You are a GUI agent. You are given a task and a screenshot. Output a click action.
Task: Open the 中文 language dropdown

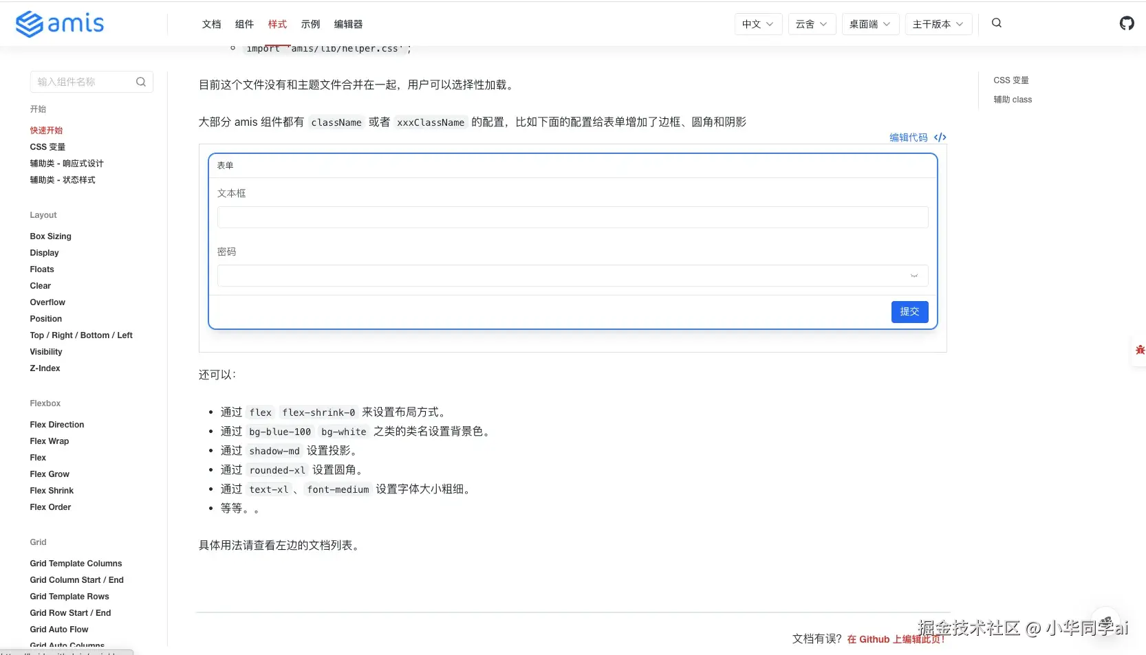(x=758, y=24)
